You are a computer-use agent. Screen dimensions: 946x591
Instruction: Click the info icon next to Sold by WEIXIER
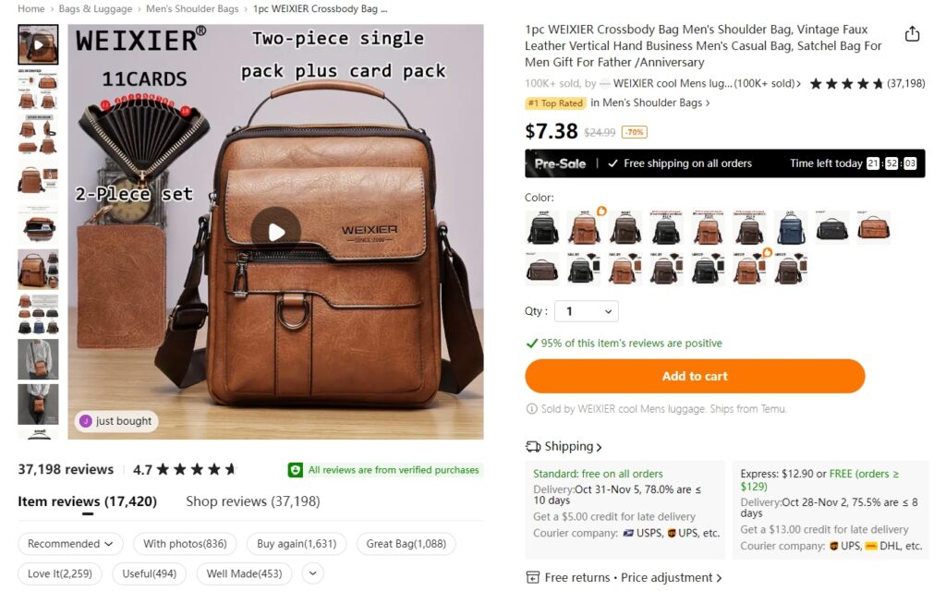pos(531,409)
